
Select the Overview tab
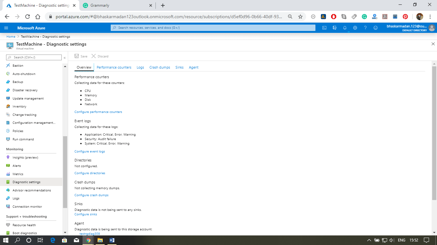point(84,67)
